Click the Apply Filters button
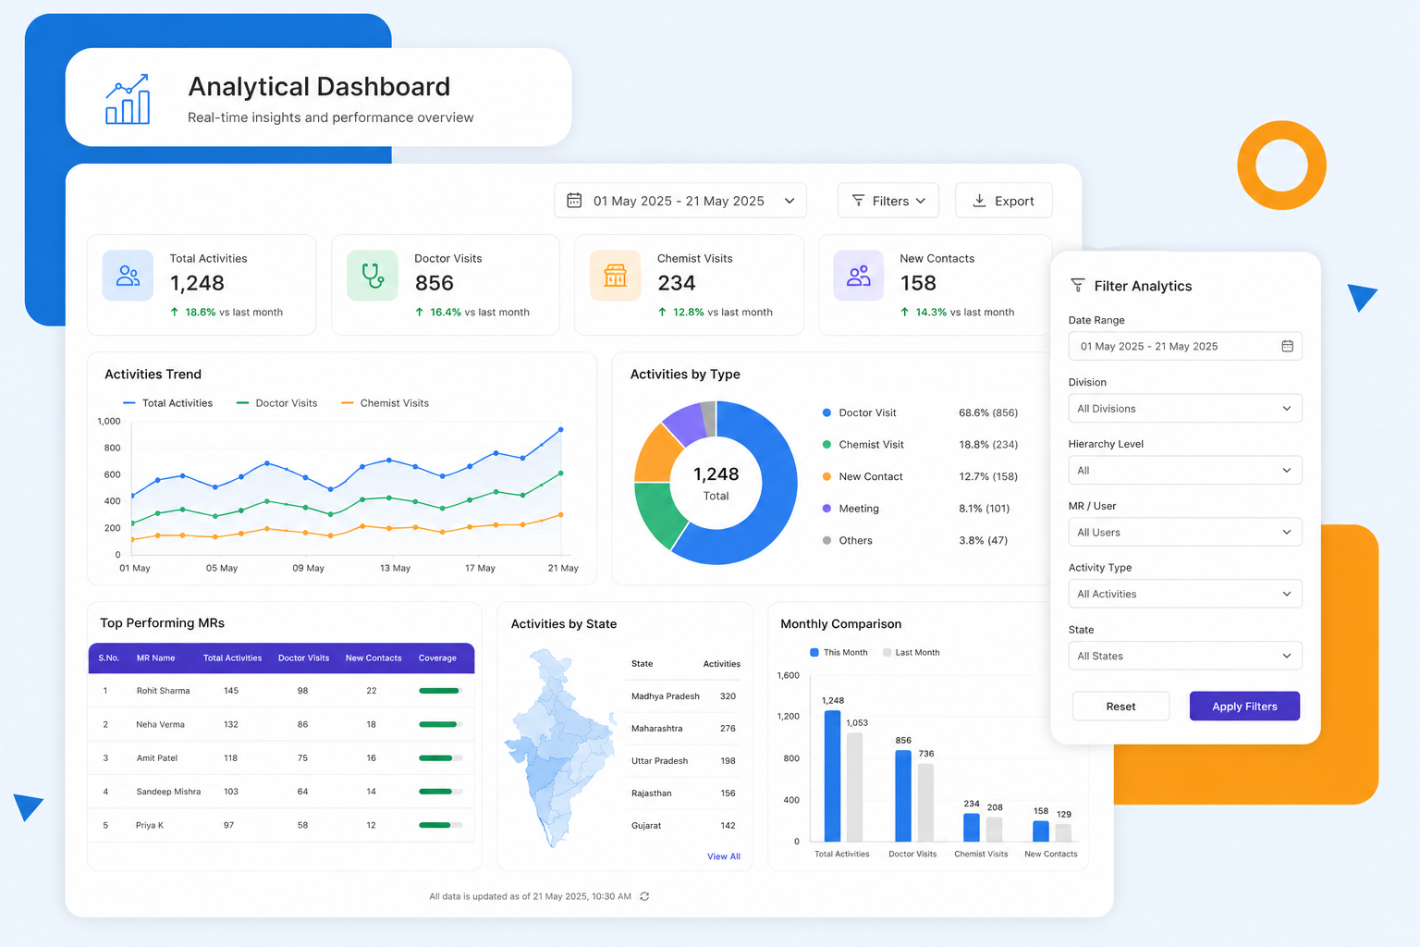Screen dimensions: 1420x947 pos(1244,707)
